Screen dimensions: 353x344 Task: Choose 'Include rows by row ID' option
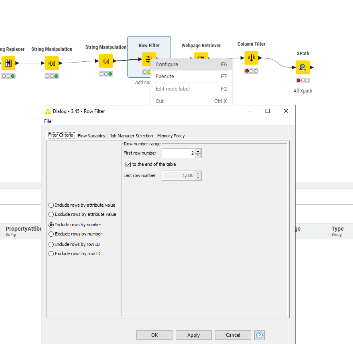(x=51, y=244)
